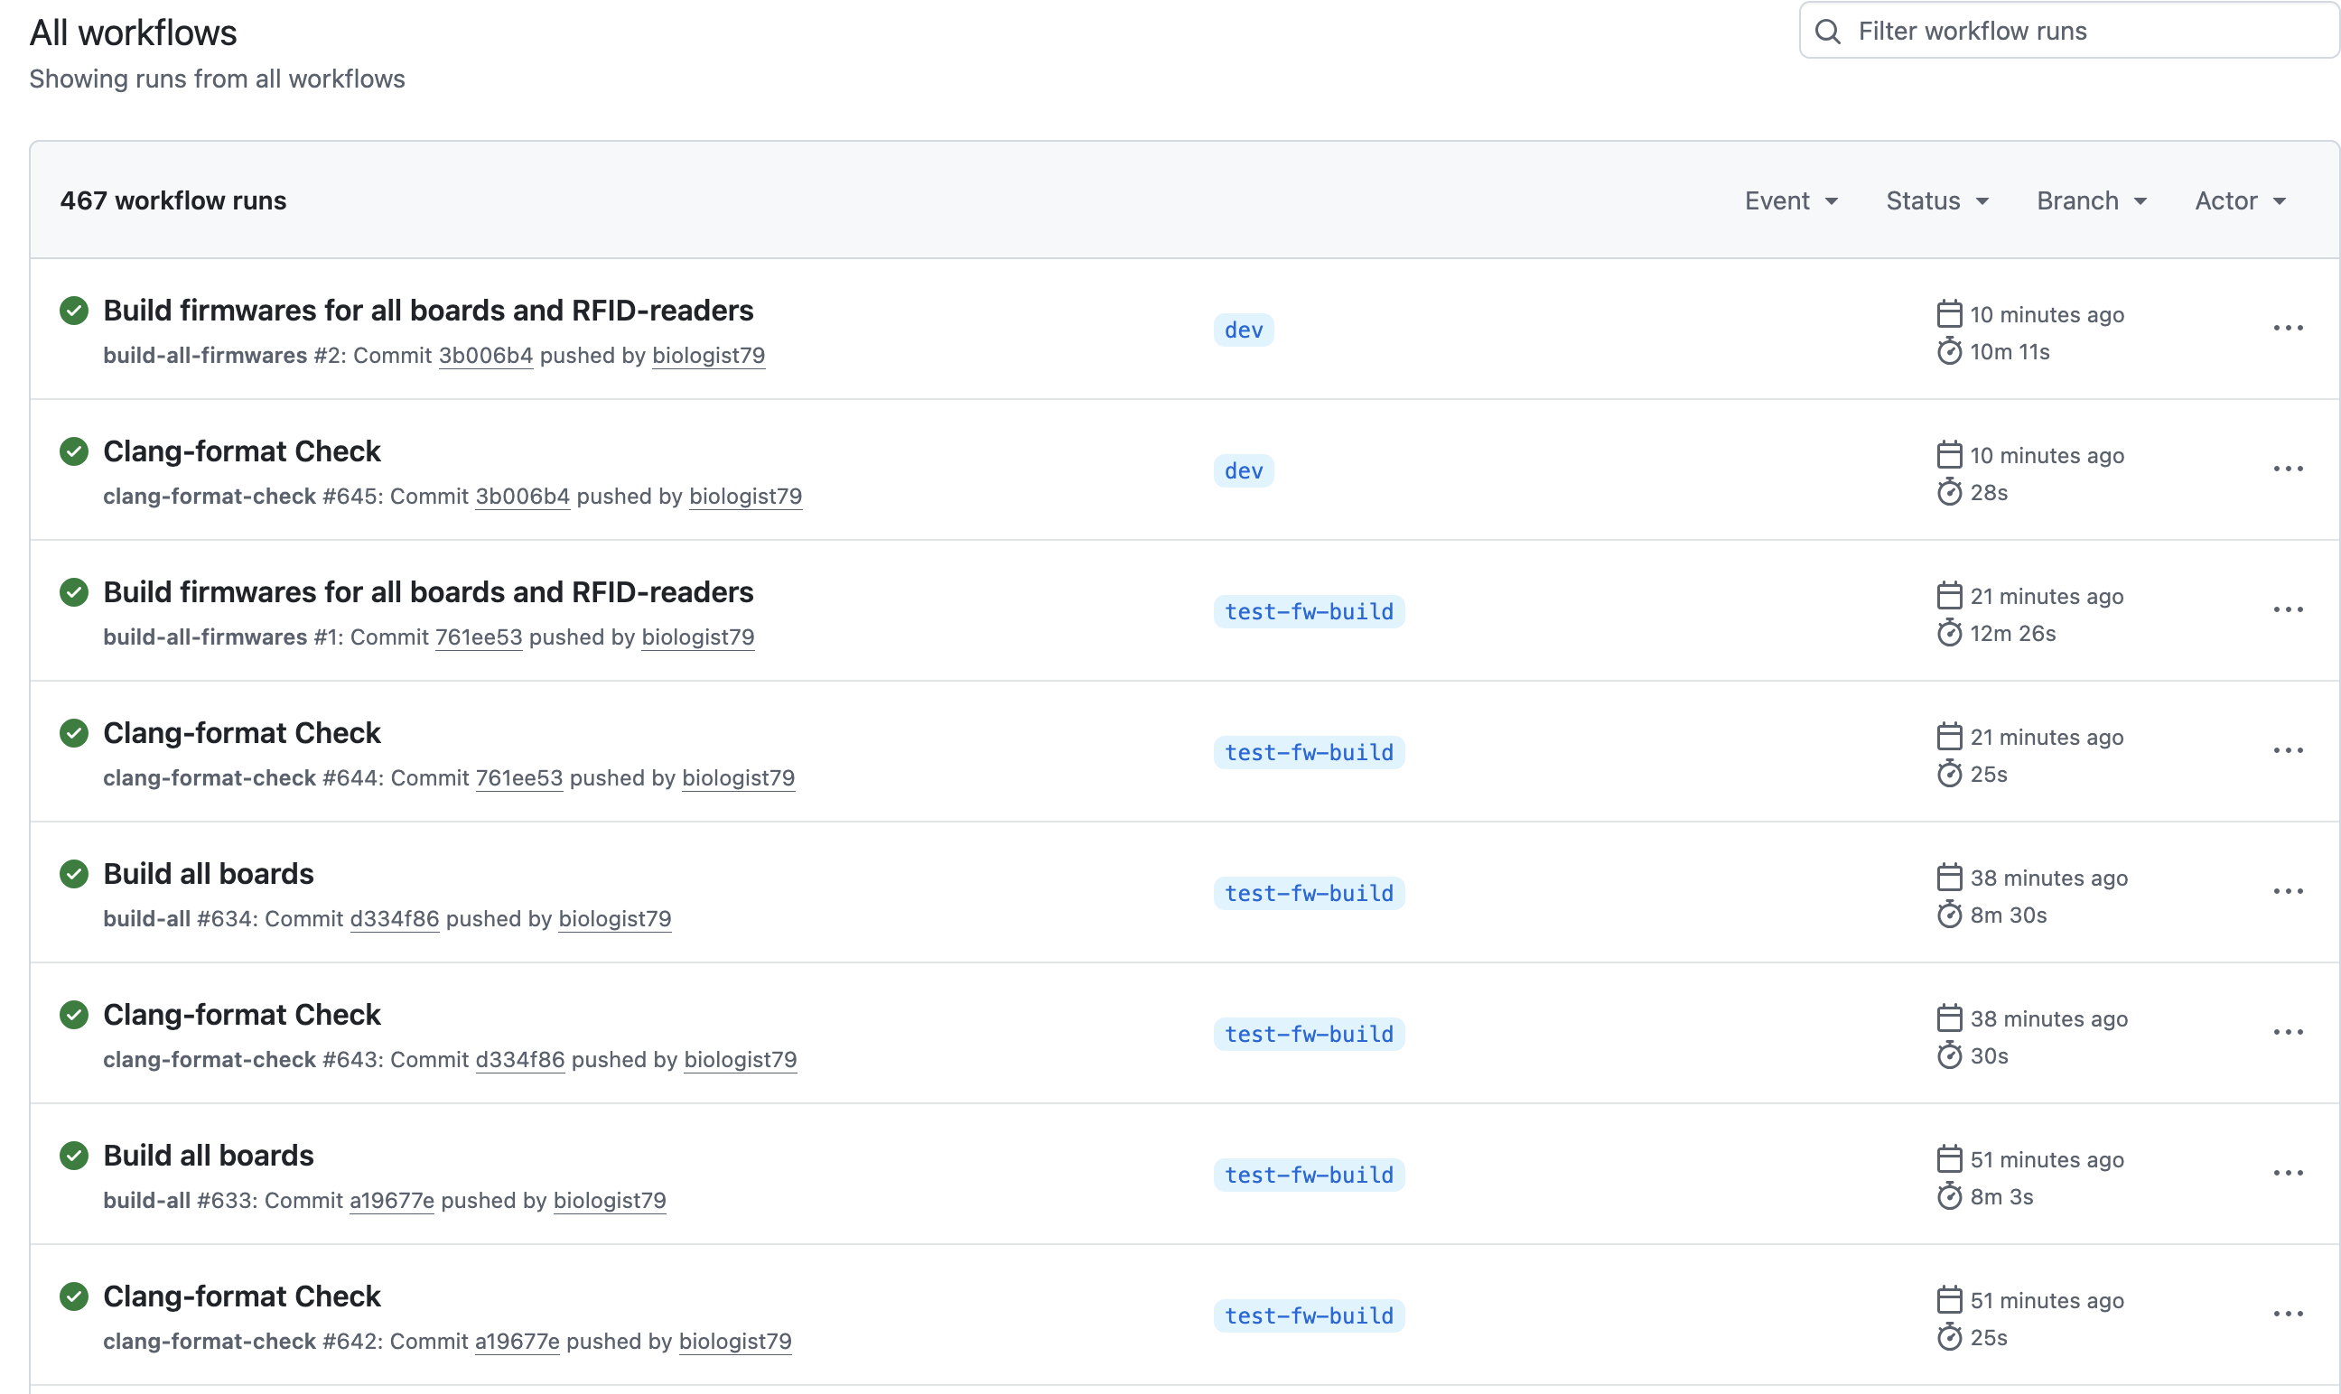Click the three-dot options for build-all #634
This screenshot has height=1394, width=2341.
(x=2288, y=891)
